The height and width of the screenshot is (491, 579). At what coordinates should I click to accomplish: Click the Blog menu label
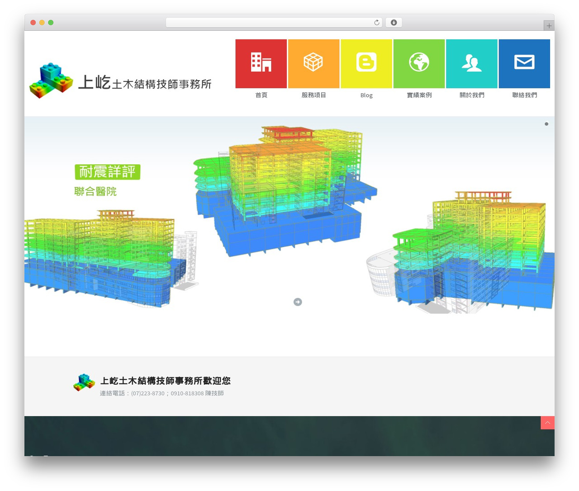coord(366,95)
